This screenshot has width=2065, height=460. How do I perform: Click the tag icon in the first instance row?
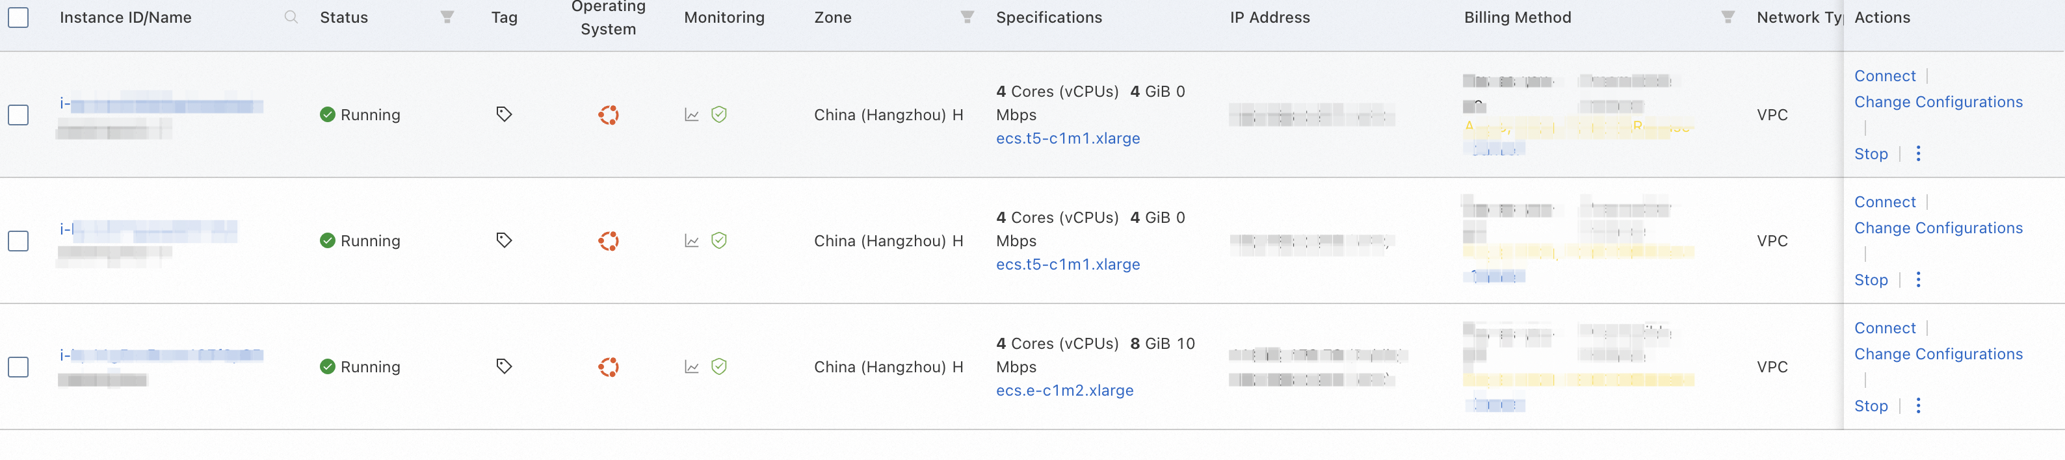(x=503, y=114)
